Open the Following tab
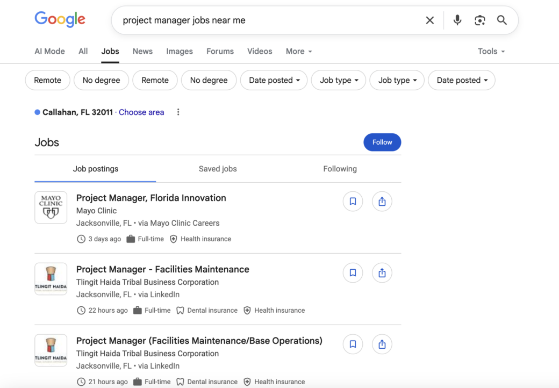 coord(340,169)
